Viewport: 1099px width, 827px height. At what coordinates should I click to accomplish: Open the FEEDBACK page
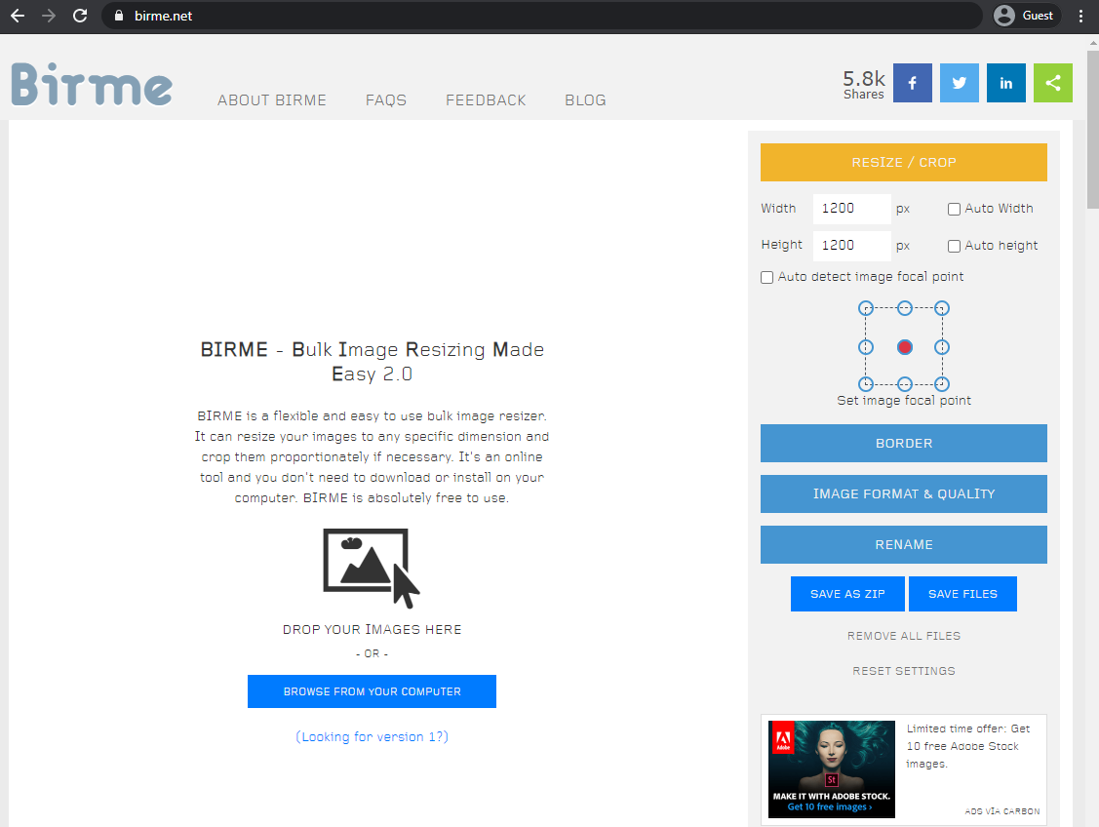486,100
